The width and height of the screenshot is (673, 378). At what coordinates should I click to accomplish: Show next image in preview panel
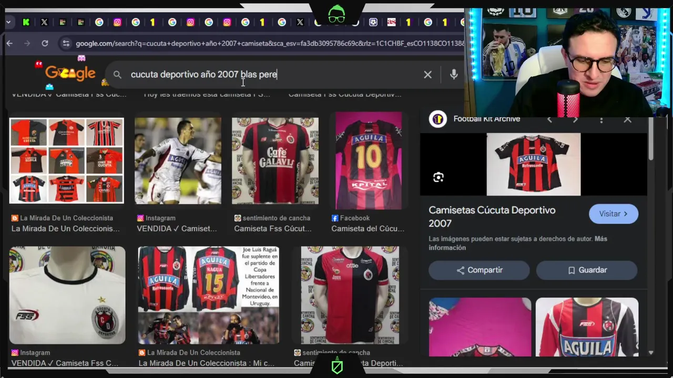[x=575, y=119]
